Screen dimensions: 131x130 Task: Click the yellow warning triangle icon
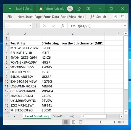point(41,9)
